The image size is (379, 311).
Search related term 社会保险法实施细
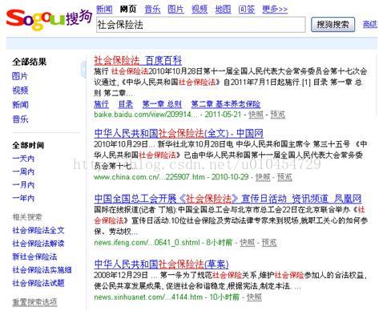click(42, 270)
